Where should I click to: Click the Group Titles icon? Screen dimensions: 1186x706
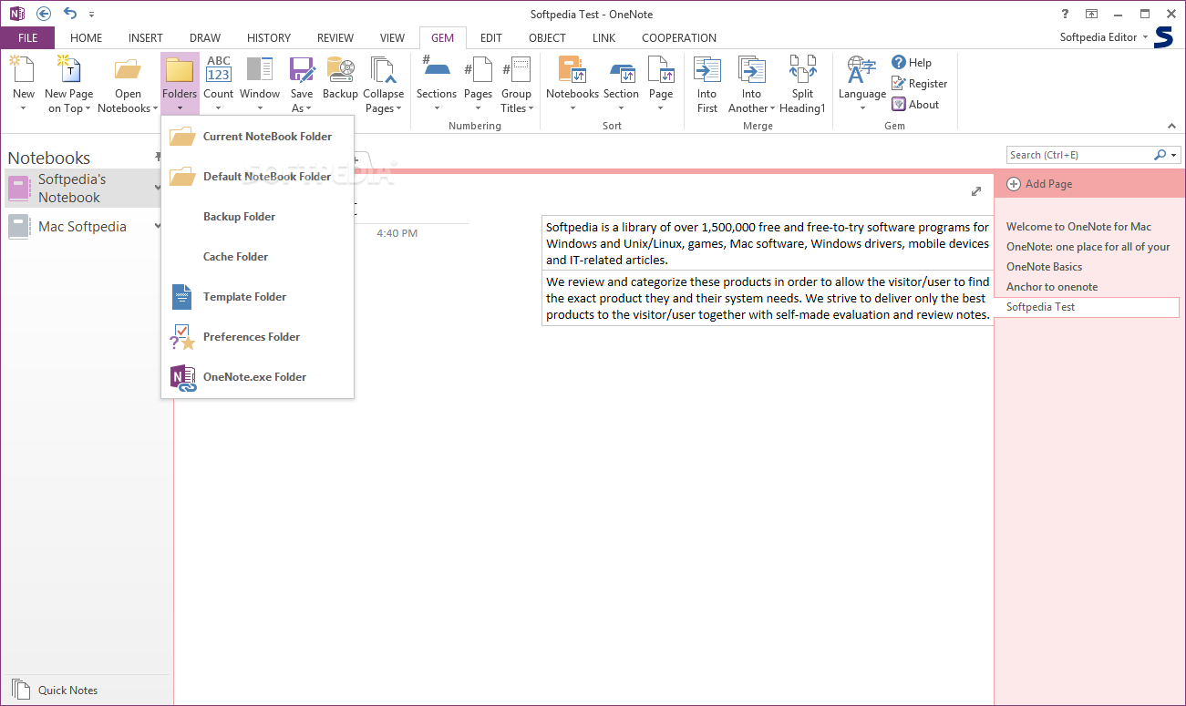516,69
